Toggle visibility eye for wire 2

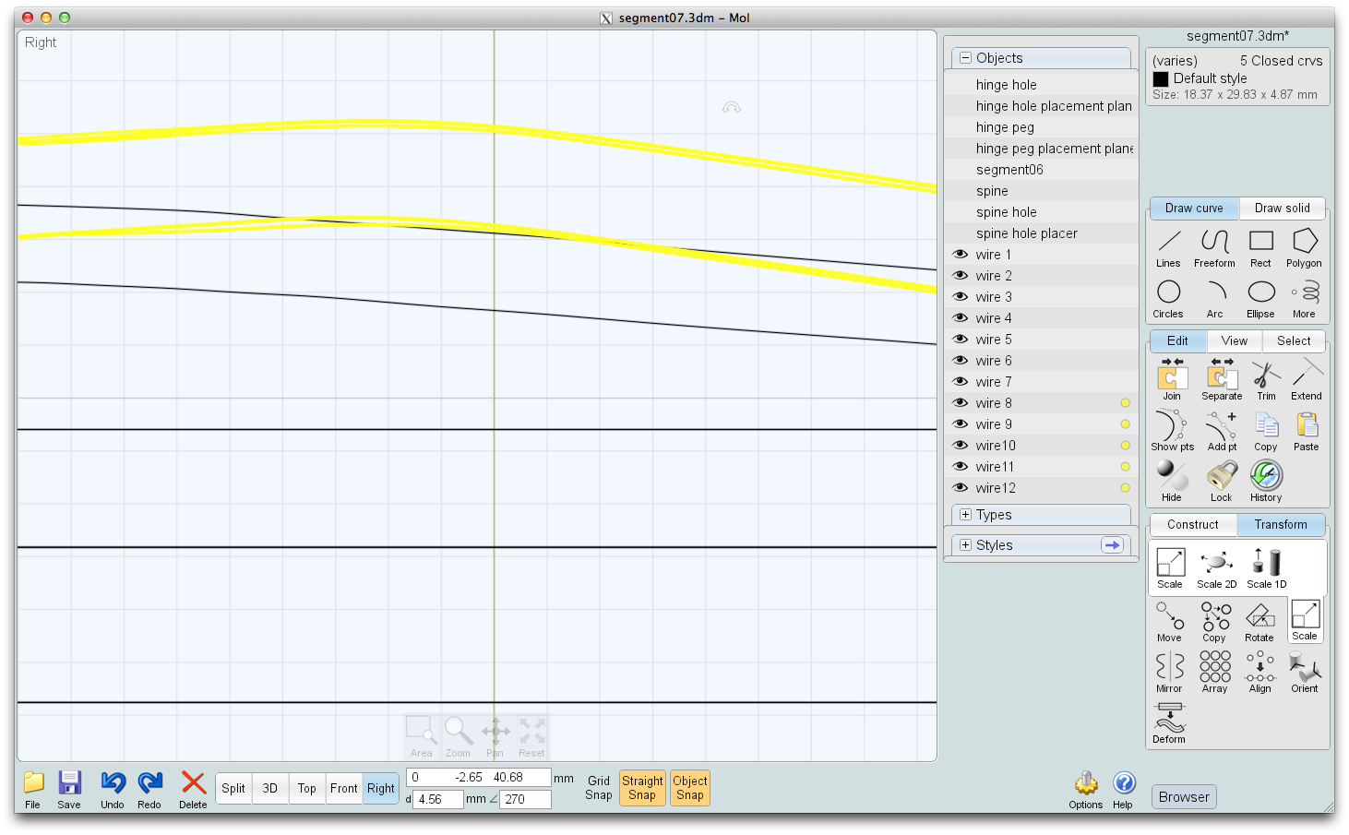[x=961, y=276]
